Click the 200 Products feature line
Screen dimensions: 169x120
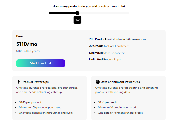click(x=117, y=39)
